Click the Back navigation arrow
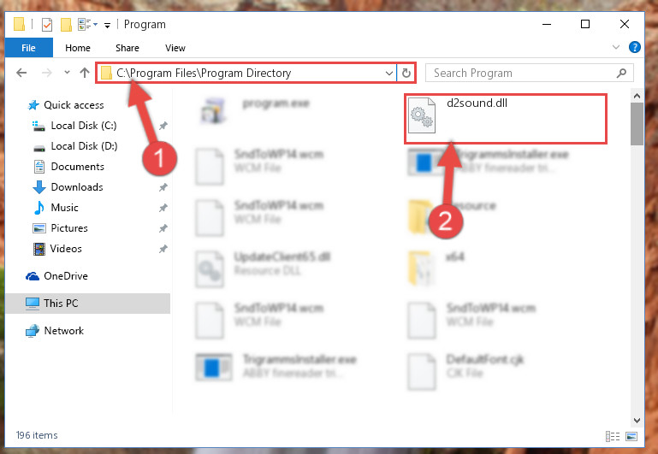Viewport: 658px width, 454px height. pyautogui.click(x=21, y=73)
